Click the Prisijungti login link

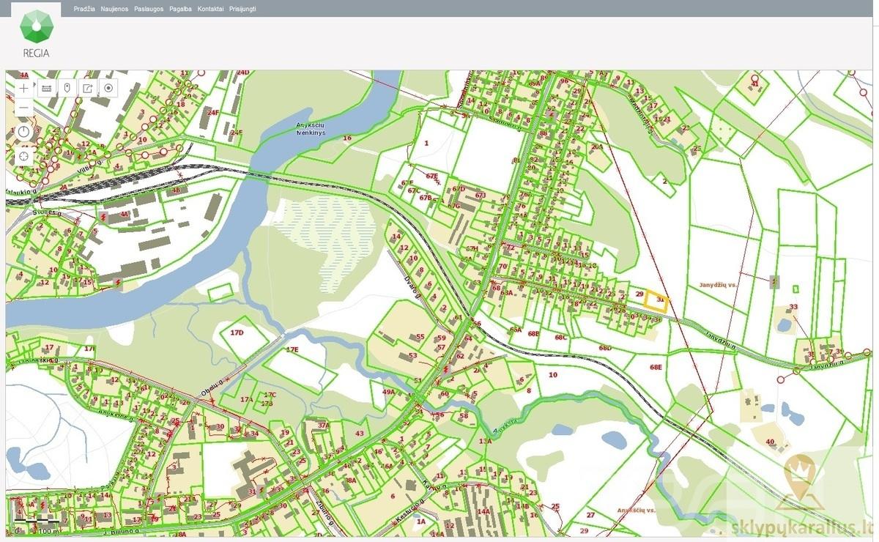pos(242,9)
